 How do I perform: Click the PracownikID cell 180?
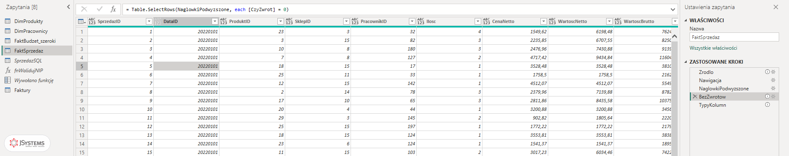coord(383,49)
